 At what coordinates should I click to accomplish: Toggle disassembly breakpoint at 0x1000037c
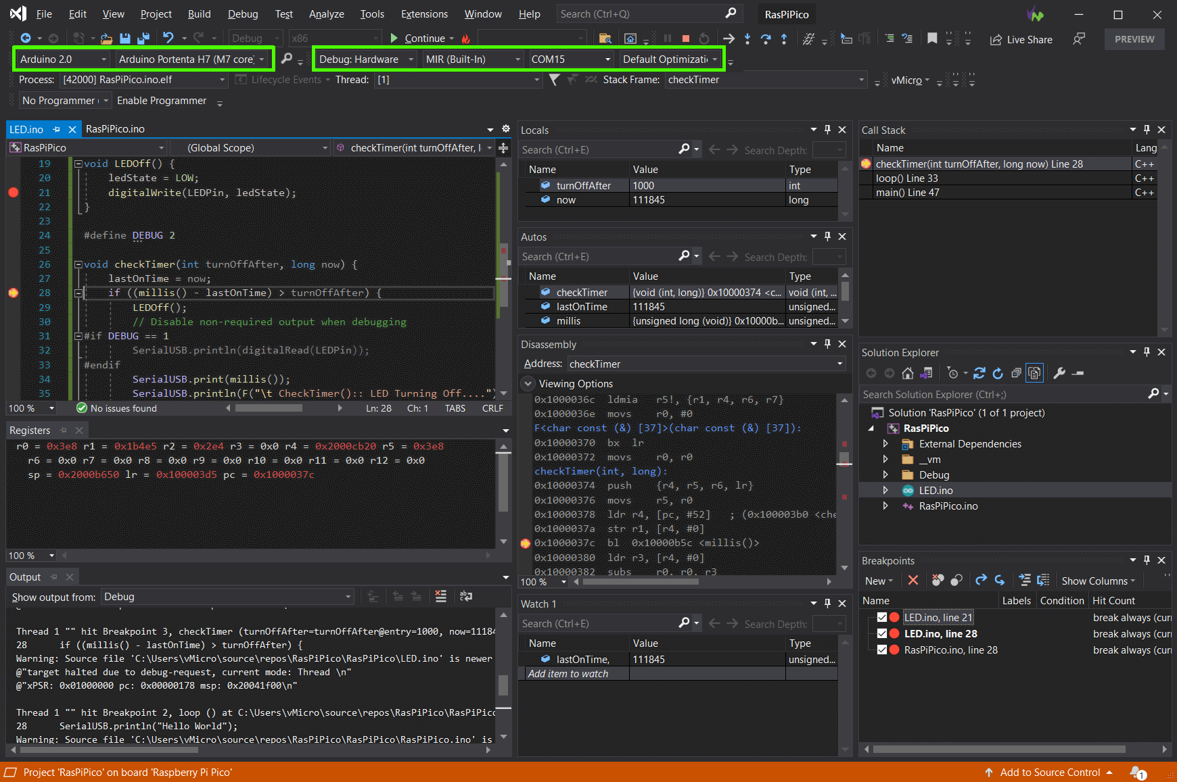pyautogui.click(x=526, y=543)
